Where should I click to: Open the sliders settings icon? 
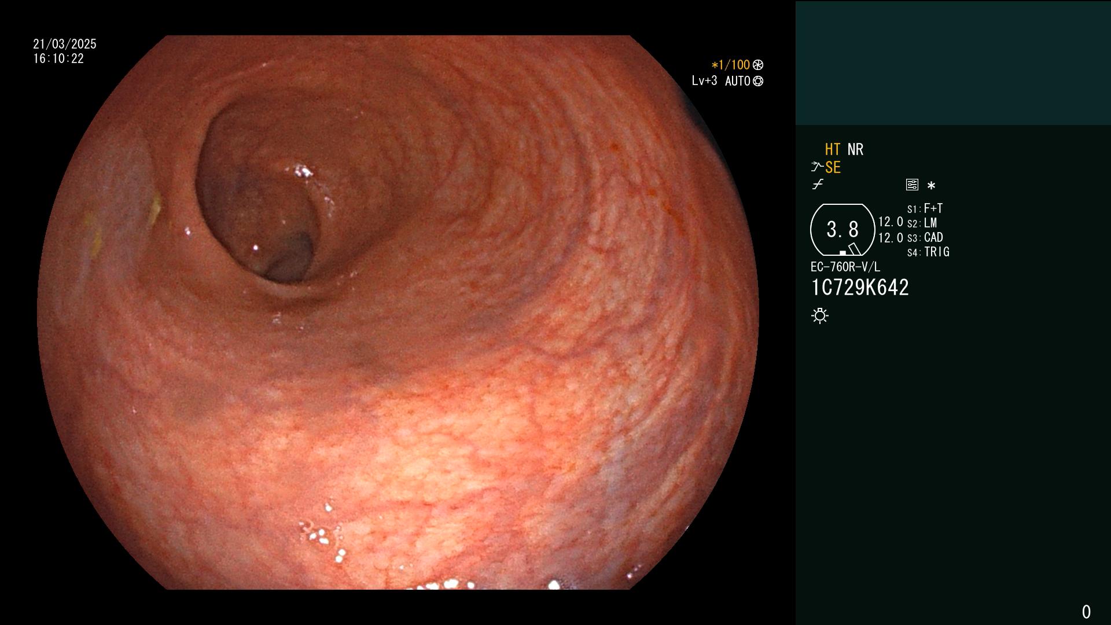[x=912, y=185]
